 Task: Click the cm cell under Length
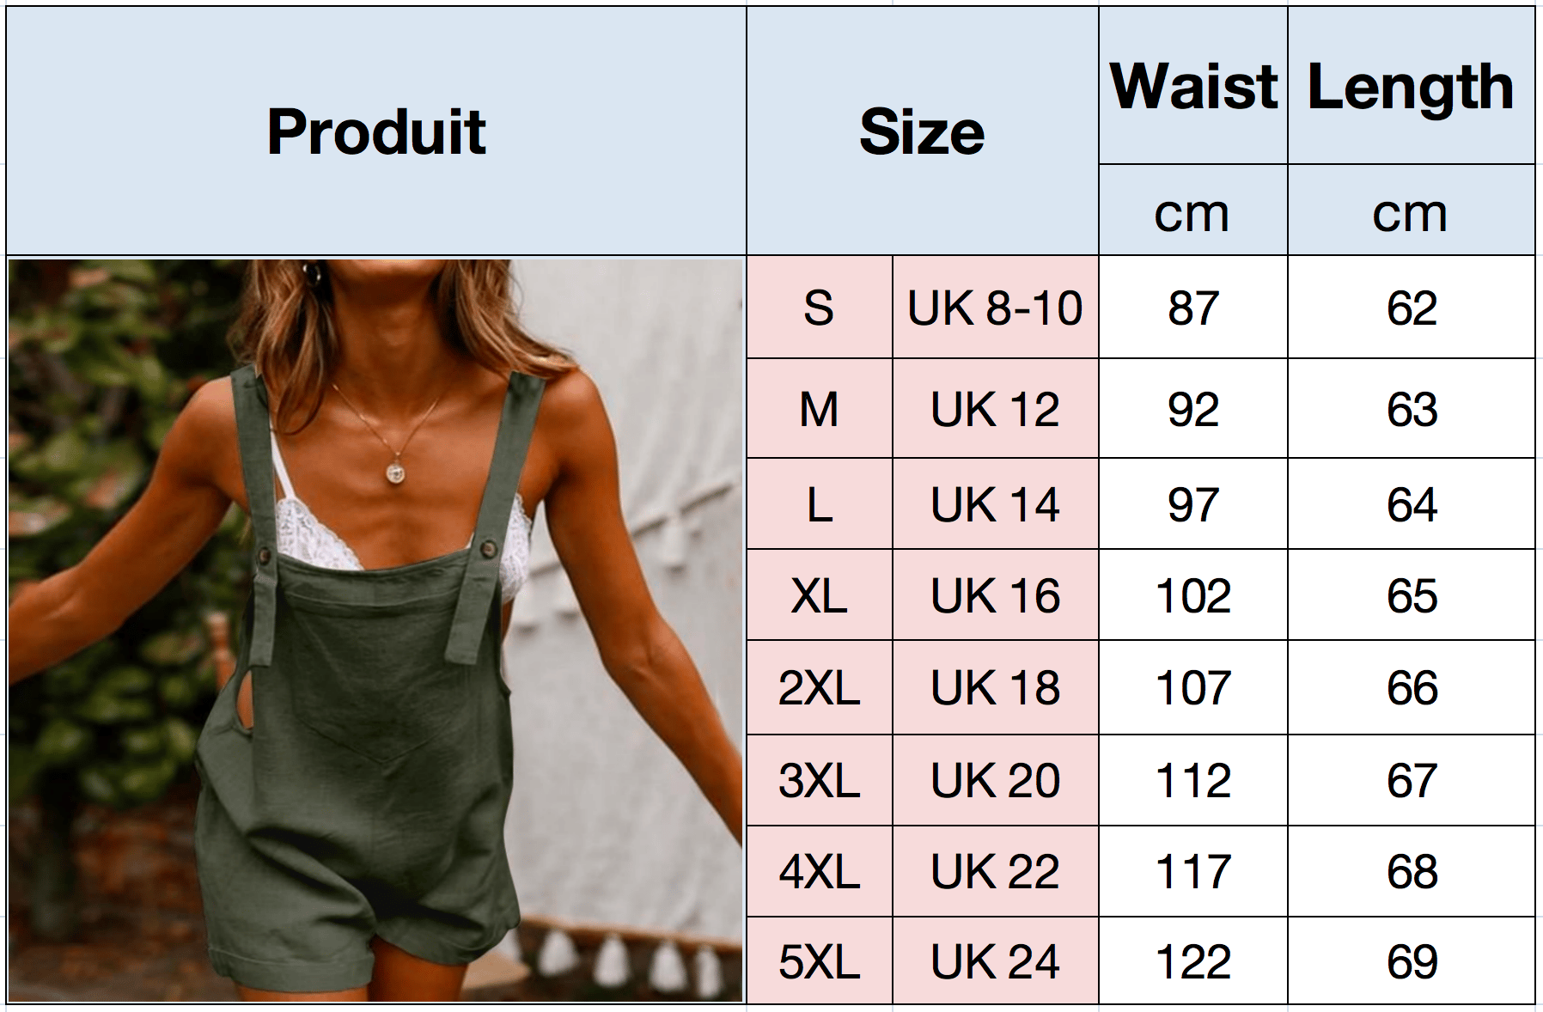point(1411,211)
